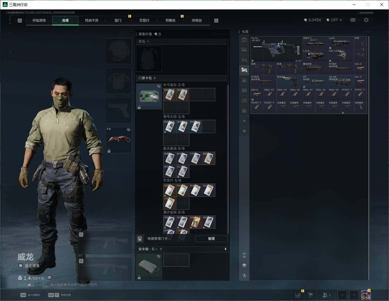Click the first keycard under 长弓溪谷
Image resolution: width=389 pixels, height=301 pixels.
170,95
